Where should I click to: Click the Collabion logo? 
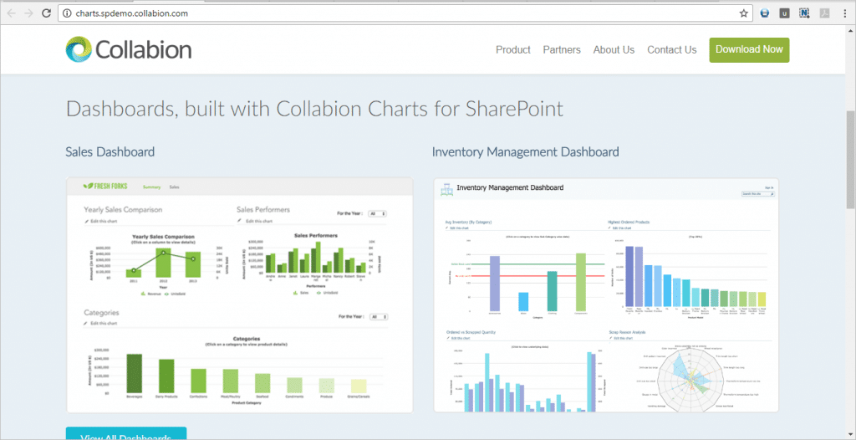click(128, 49)
